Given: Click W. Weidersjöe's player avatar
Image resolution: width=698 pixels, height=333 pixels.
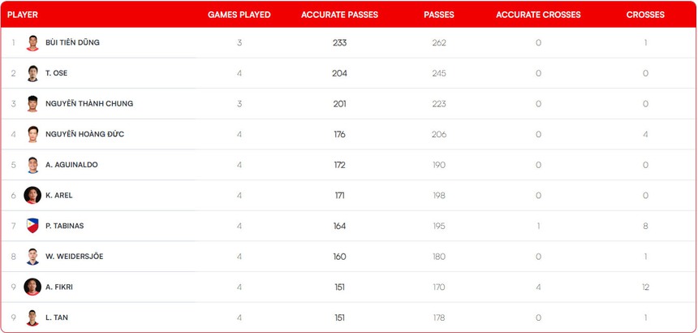Looking at the screenshot, I should point(32,257).
